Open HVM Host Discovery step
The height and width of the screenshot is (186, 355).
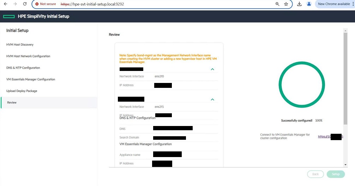click(20, 44)
